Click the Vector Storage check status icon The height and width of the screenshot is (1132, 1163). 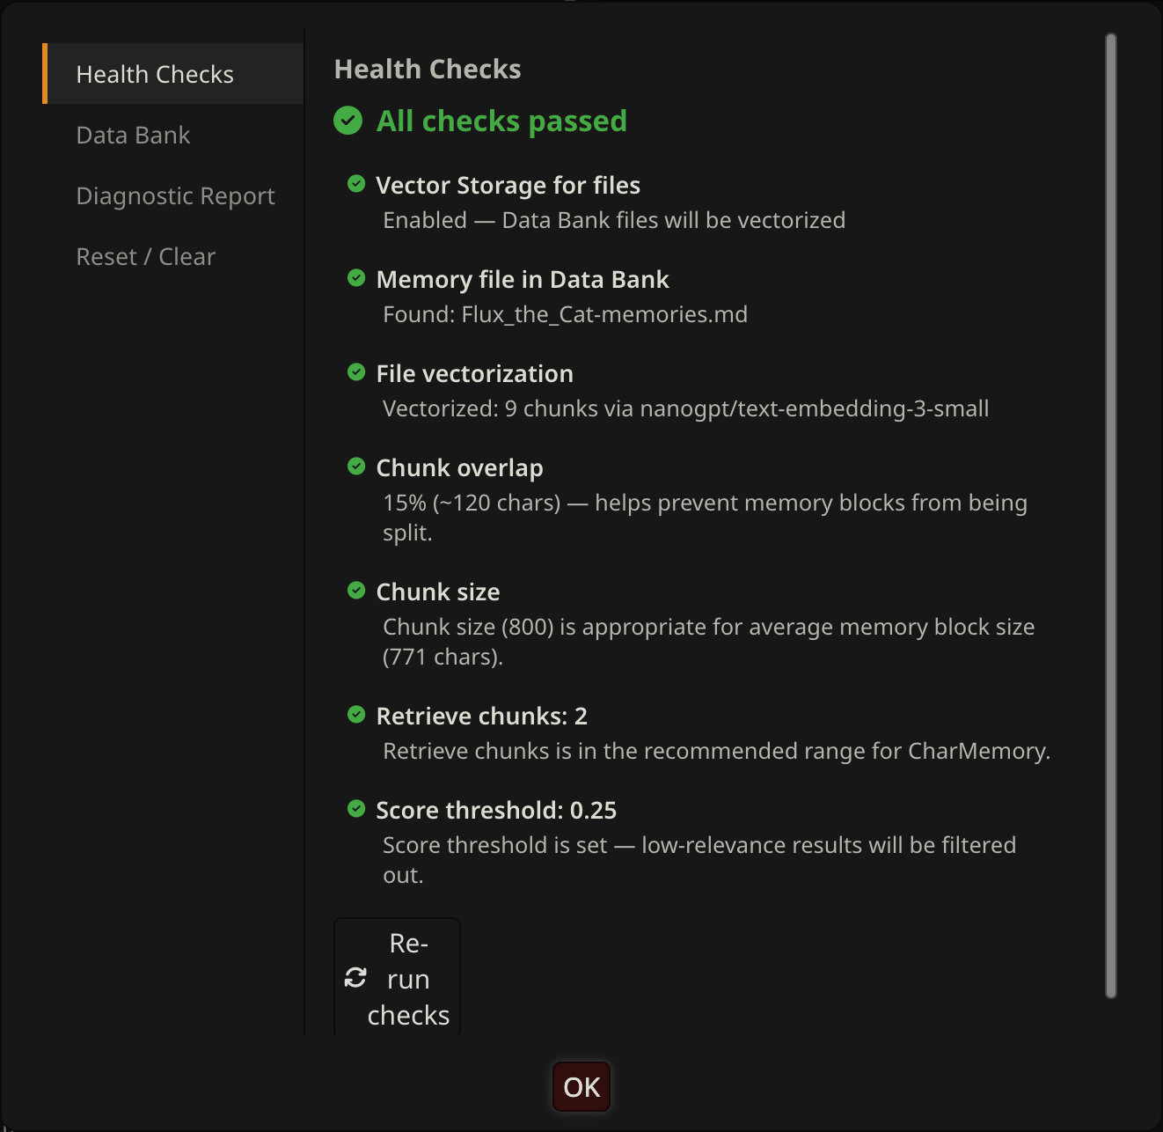[356, 184]
